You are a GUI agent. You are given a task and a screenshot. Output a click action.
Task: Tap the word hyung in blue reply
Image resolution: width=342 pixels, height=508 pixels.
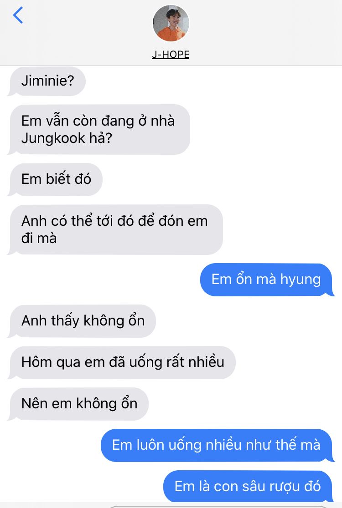[x=301, y=280]
